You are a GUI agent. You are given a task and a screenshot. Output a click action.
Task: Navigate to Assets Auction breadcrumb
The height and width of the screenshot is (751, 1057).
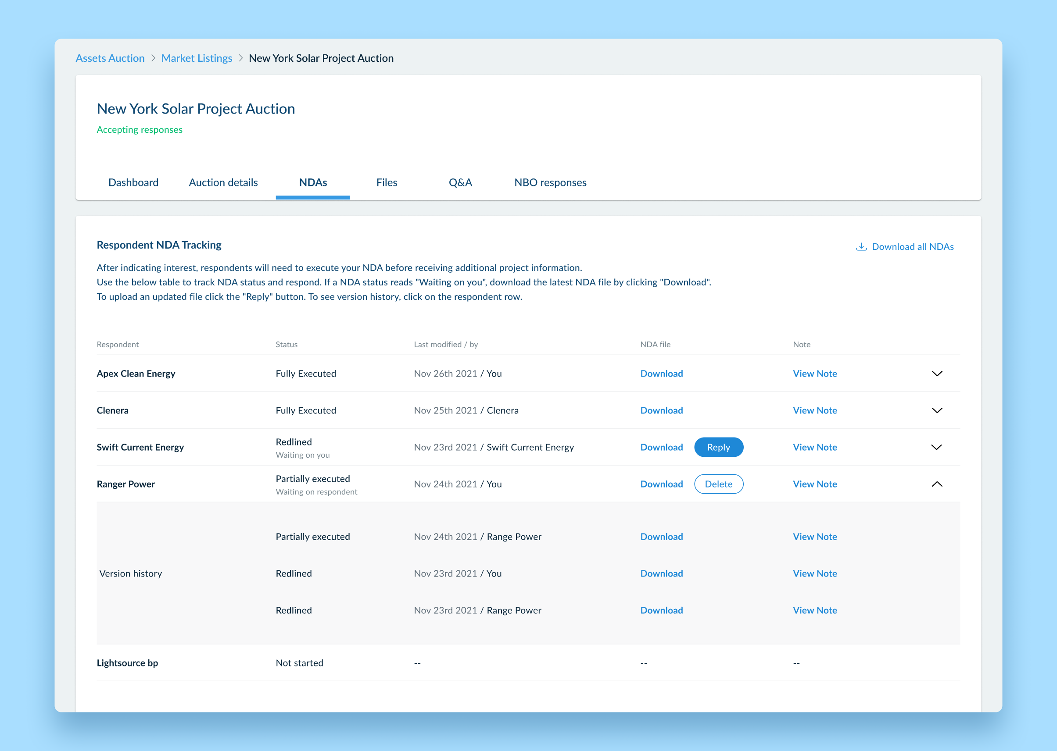[x=110, y=58]
